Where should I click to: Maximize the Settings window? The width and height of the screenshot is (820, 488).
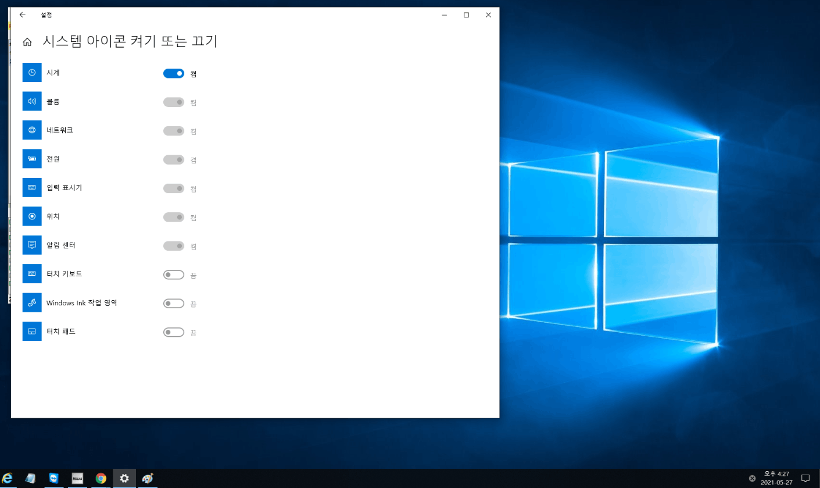(466, 15)
